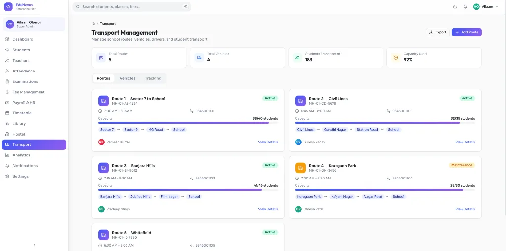Click the Total Vehicles card icon
The image size is (506, 251).
(200, 58)
